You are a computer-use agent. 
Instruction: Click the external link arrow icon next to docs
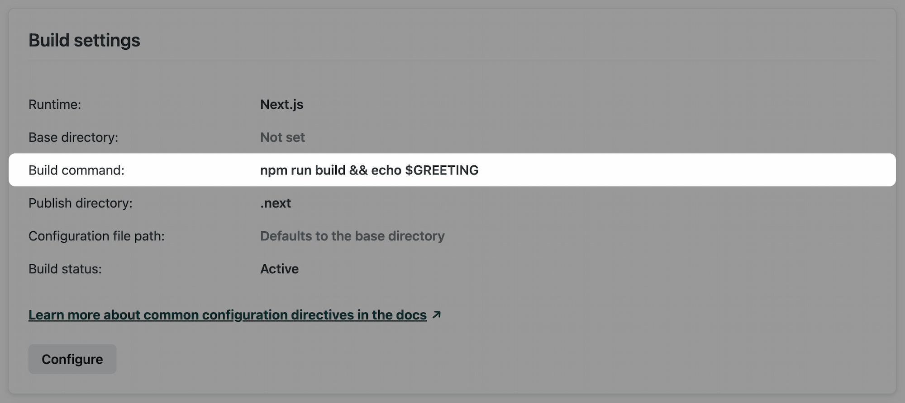tap(437, 315)
